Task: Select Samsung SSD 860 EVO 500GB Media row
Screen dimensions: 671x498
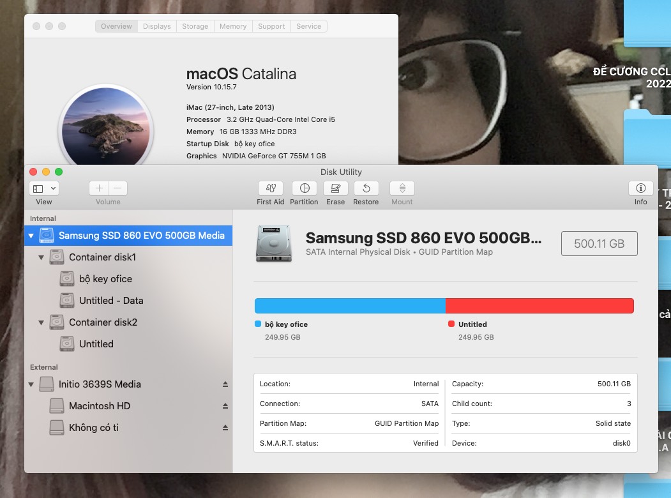Action: 128,236
